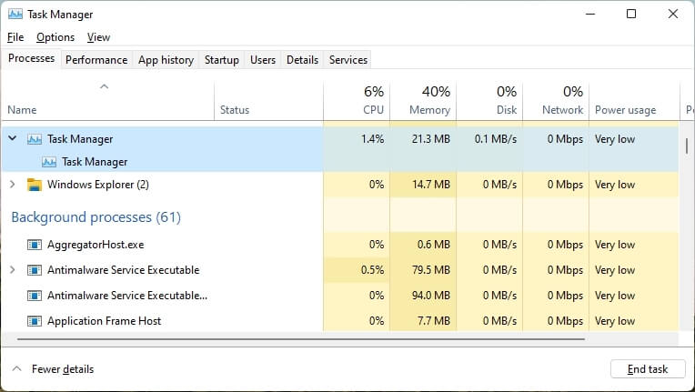Open the Details tab
The image size is (695, 392).
302,60
